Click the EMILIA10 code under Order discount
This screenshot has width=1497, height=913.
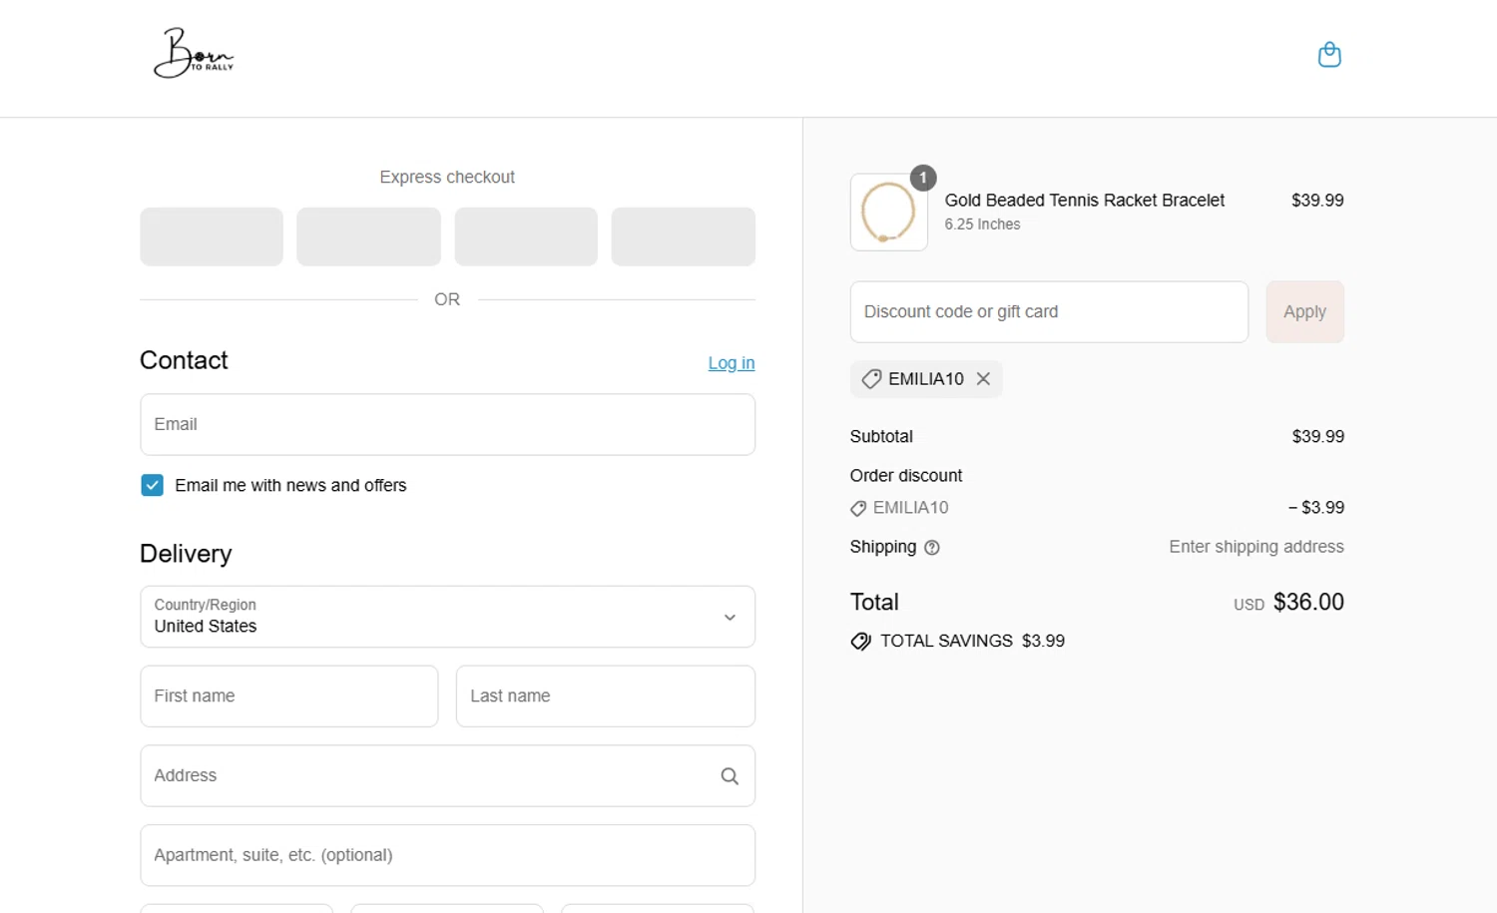tap(910, 508)
